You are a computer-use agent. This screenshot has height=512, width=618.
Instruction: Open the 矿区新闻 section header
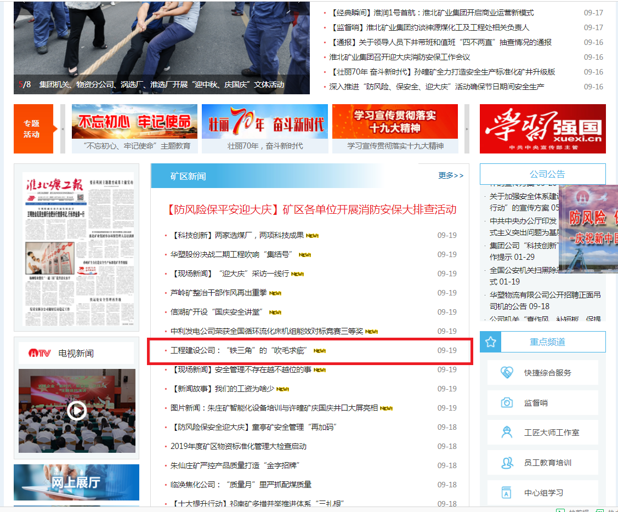188,177
